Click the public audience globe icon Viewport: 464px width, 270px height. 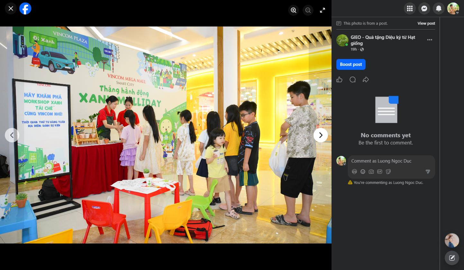(362, 50)
